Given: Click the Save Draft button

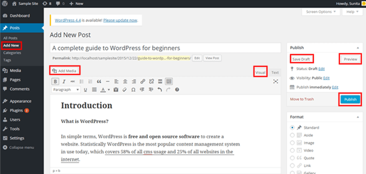Looking at the screenshot, I should pyautogui.click(x=302, y=59).
